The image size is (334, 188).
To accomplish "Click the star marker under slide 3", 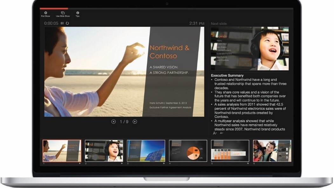I will tap(164, 163).
